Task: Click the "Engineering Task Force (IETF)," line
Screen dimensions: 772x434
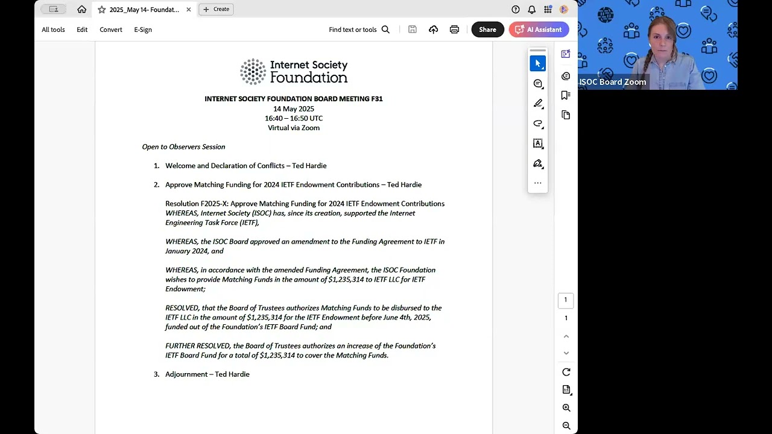Action: point(212,223)
